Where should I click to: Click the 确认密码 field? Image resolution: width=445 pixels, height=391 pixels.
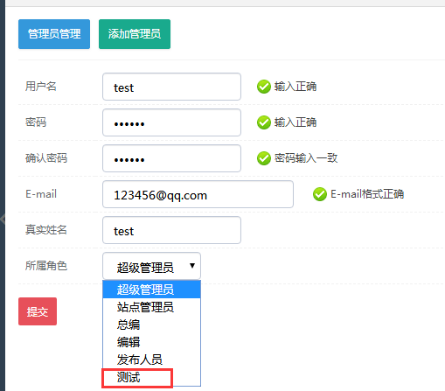pos(171,158)
